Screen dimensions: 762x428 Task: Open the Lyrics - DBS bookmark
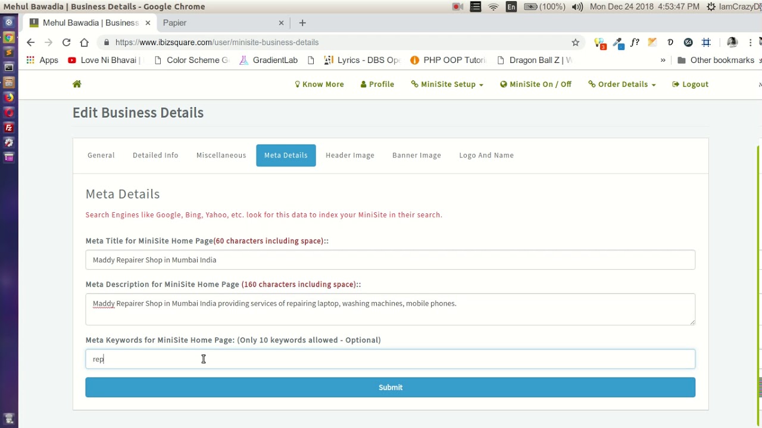point(362,60)
